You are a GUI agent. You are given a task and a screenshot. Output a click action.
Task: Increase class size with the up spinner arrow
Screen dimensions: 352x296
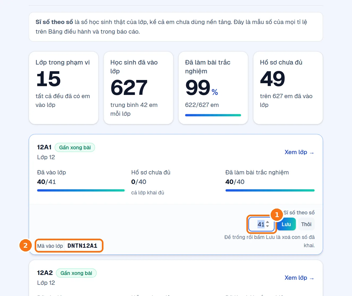pyautogui.click(x=267, y=222)
